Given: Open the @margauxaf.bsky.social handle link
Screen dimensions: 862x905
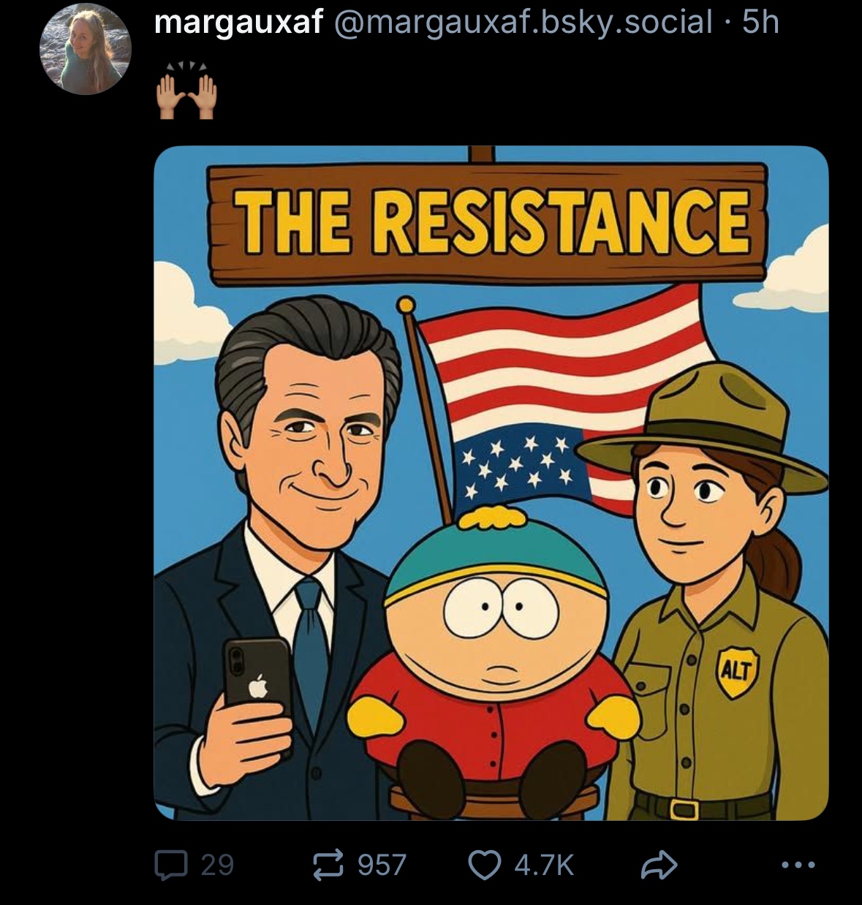Looking at the screenshot, I should pyautogui.click(x=522, y=23).
